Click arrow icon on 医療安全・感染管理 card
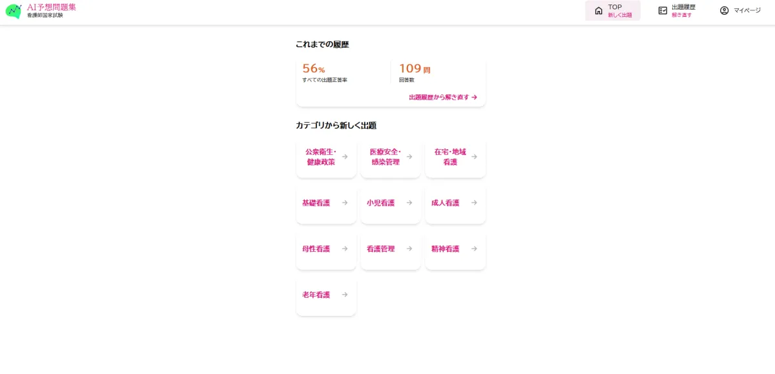 409,156
